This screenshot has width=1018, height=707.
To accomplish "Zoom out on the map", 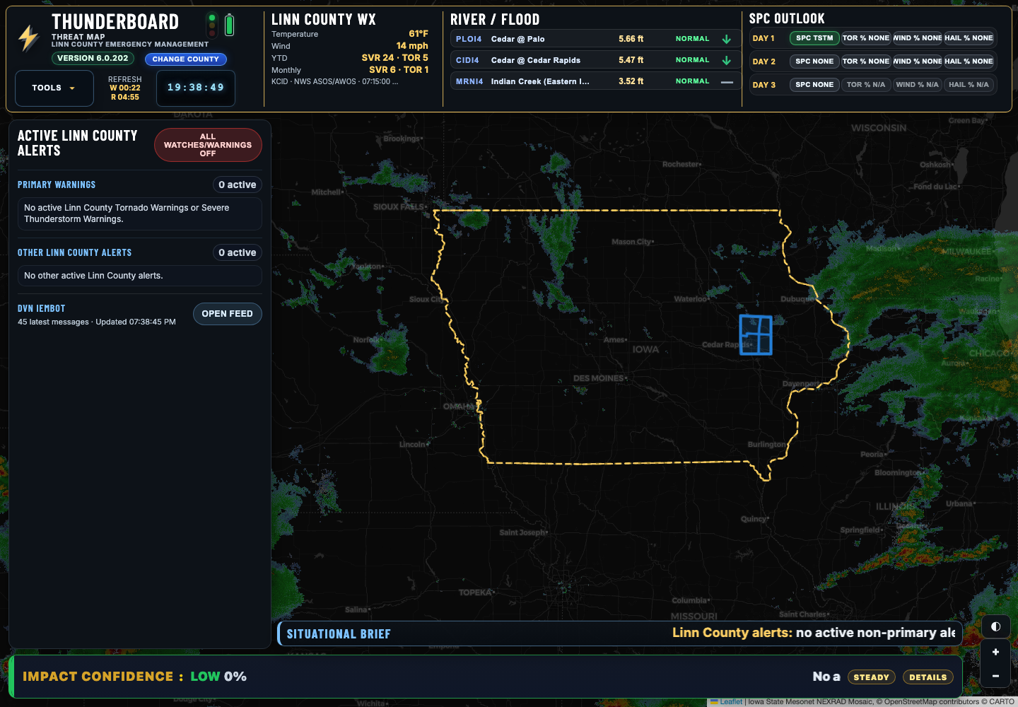I will [x=995, y=676].
